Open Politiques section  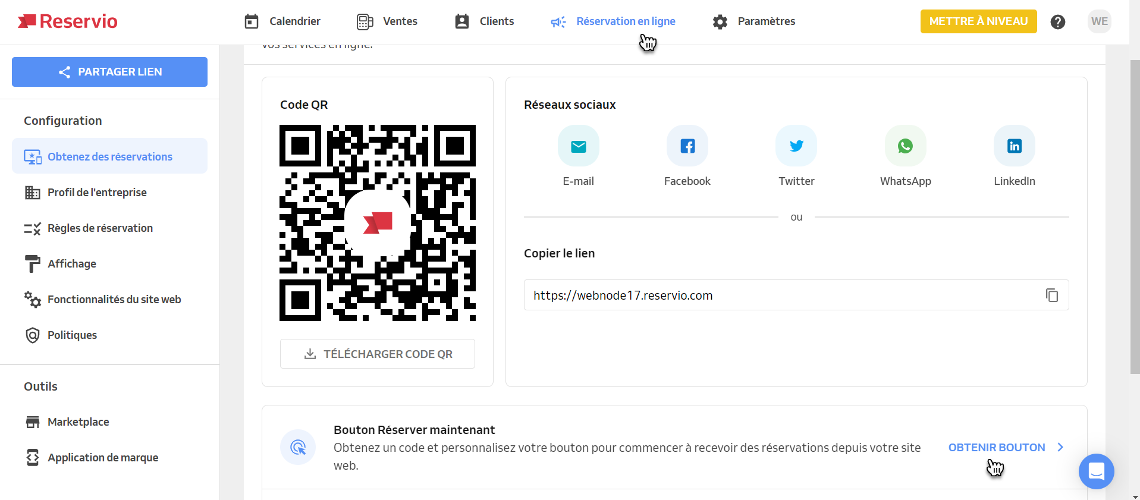coord(109,335)
